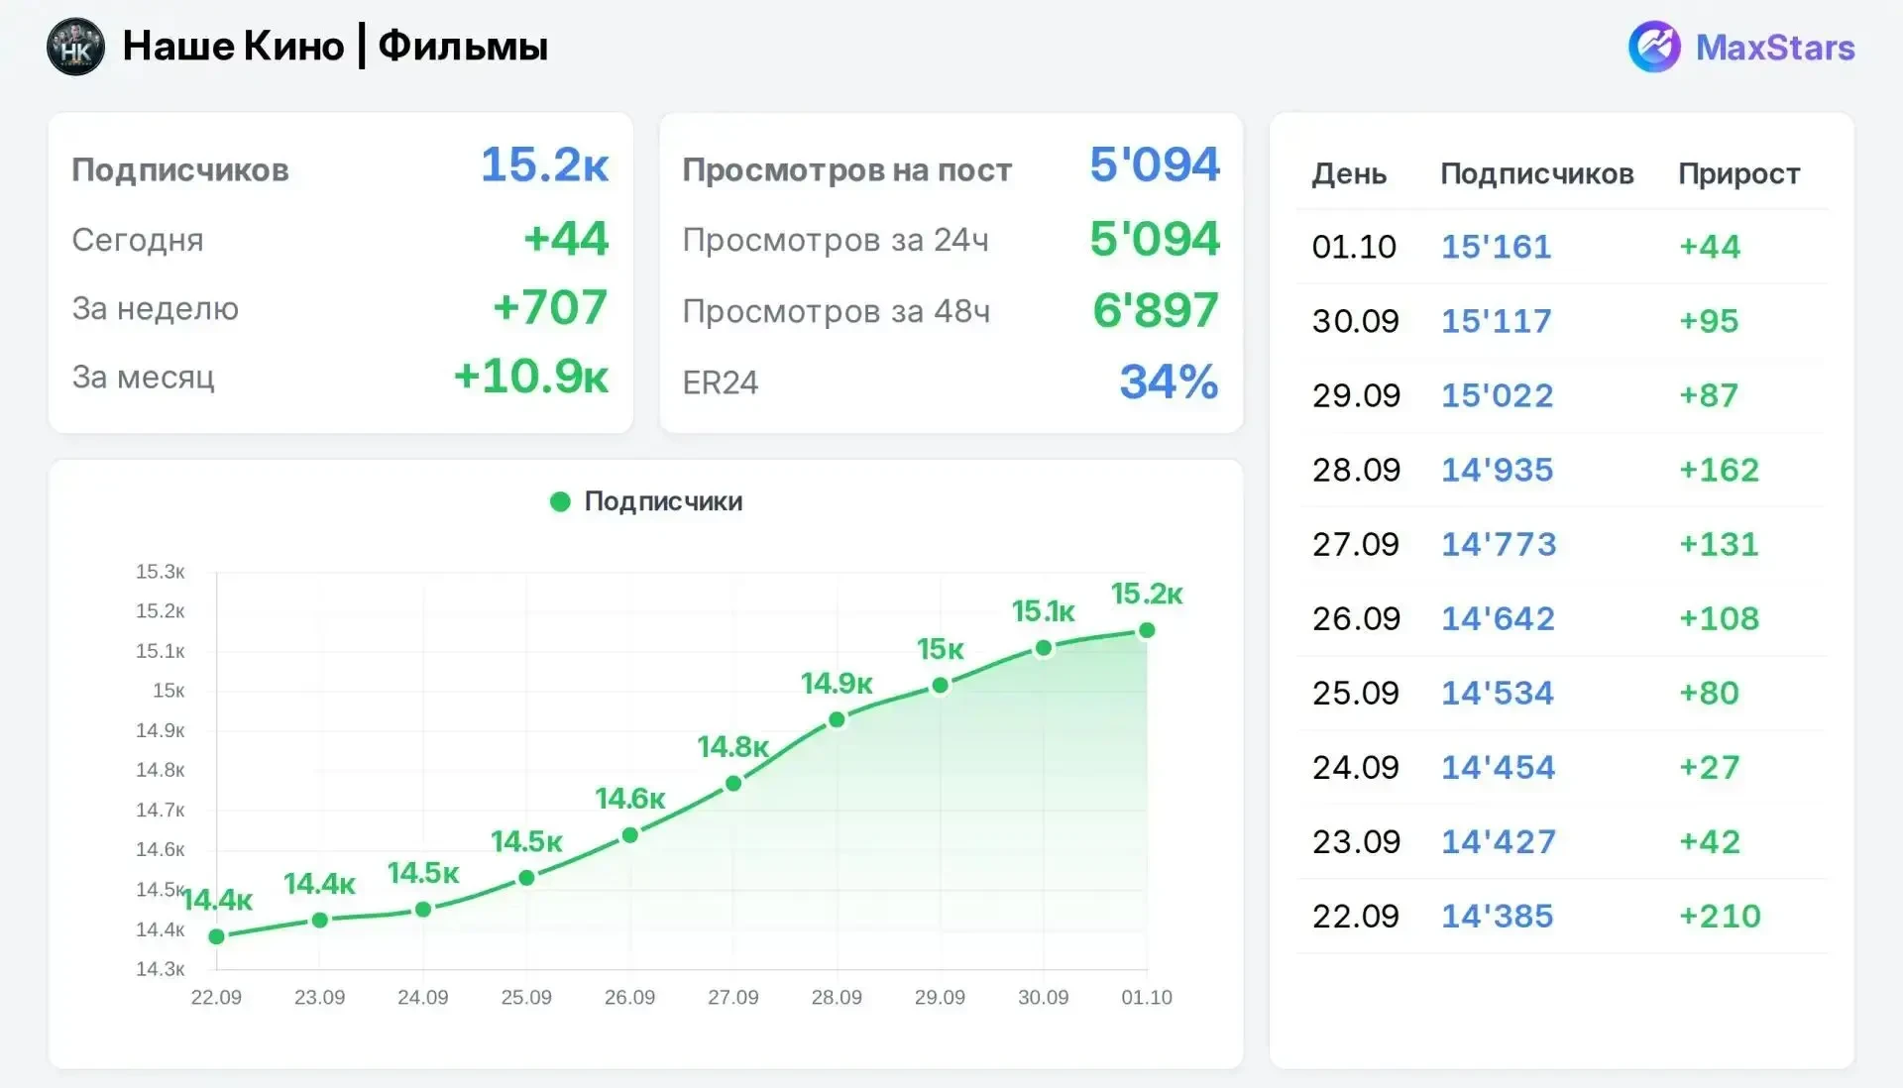Click growth value +131 for 27.09
Viewport: 1903px width, 1088px height.
(1719, 543)
